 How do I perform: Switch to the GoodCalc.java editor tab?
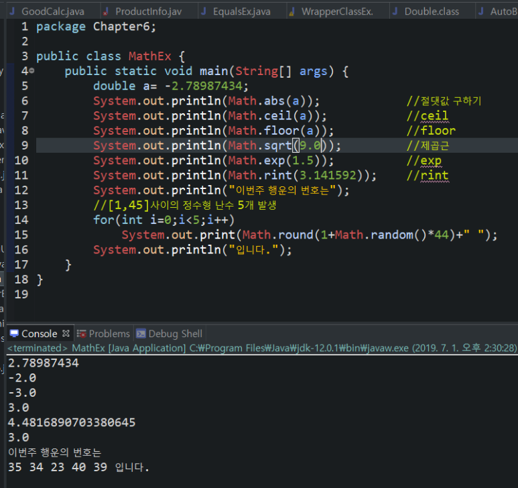pos(52,11)
